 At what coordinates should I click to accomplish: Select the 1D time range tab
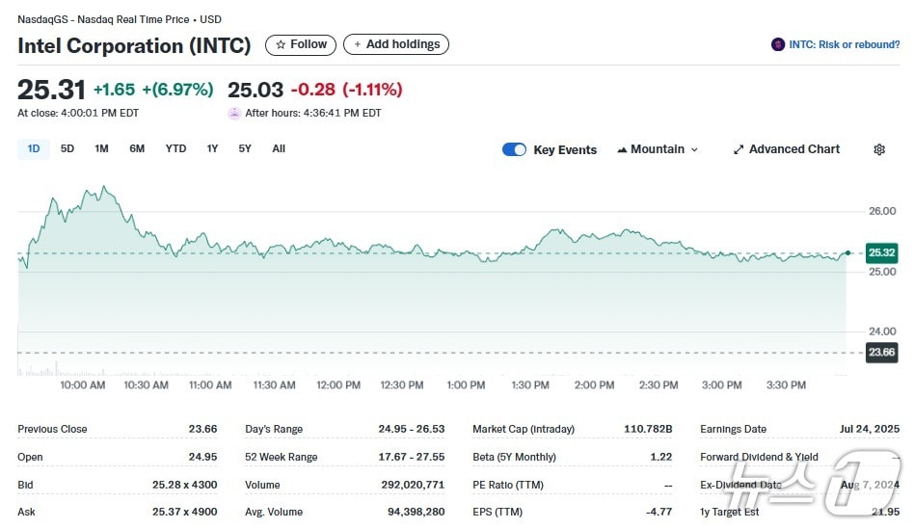pyautogui.click(x=34, y=148)
